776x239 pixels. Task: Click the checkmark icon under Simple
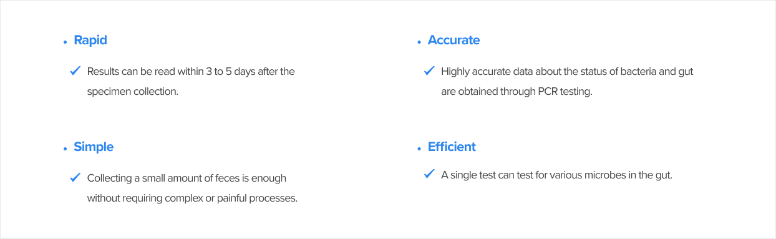75,178
